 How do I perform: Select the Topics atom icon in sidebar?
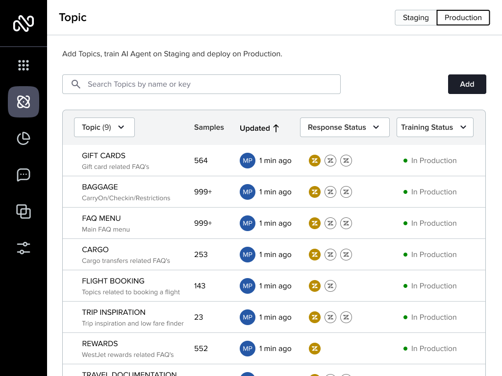(x=24, y=102)
